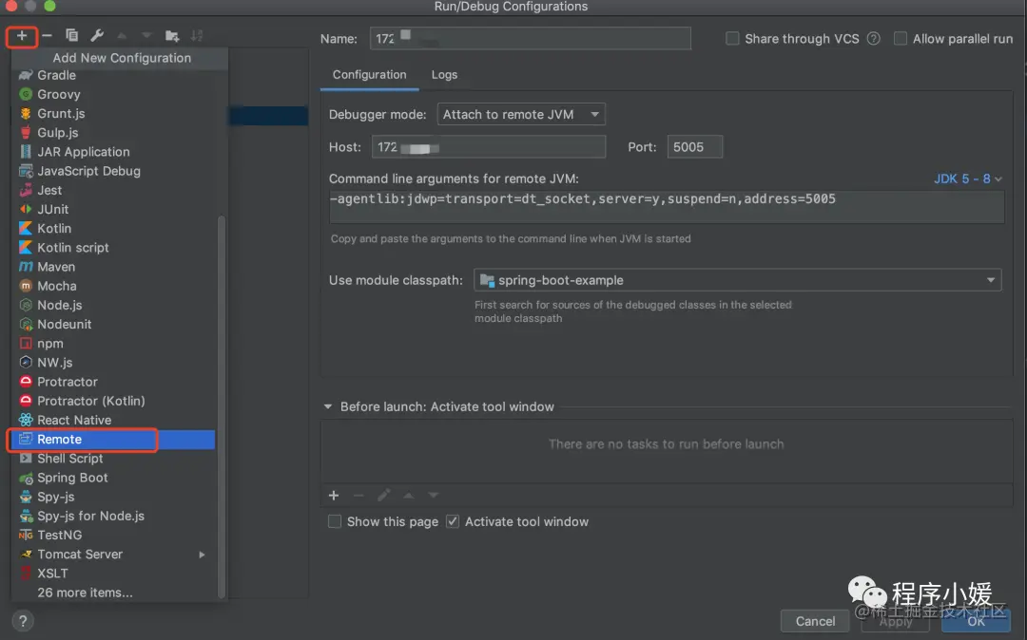Open the JDK 5 - 8 version dropdown
The height and width of the screenshot is (640, 1027).
(x=967, y=179)
